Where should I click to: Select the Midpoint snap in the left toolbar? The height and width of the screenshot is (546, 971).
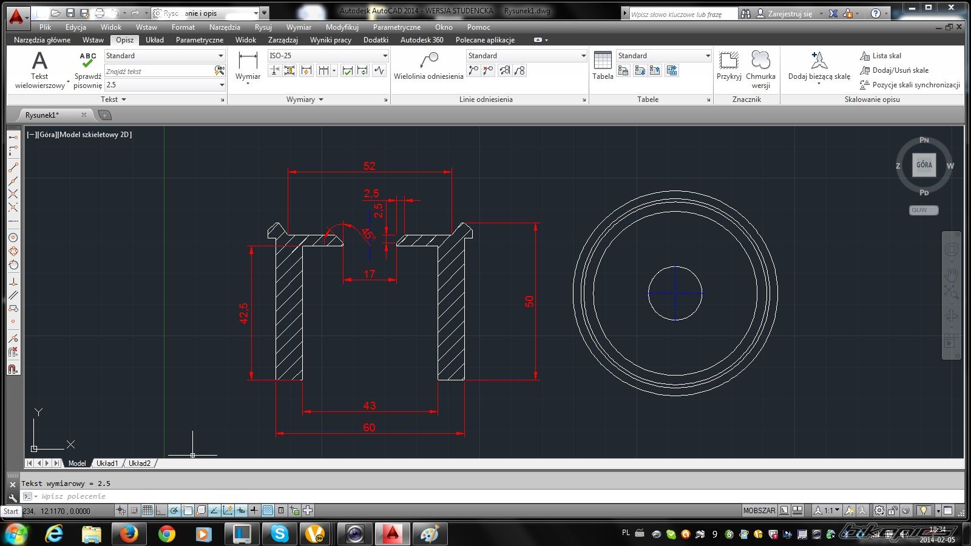point(13,181)
